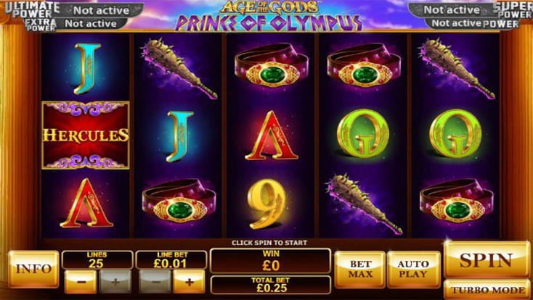Increase the number of lines with plus
Viewport: 533px width, 300px height.
(x=115, y=281)
